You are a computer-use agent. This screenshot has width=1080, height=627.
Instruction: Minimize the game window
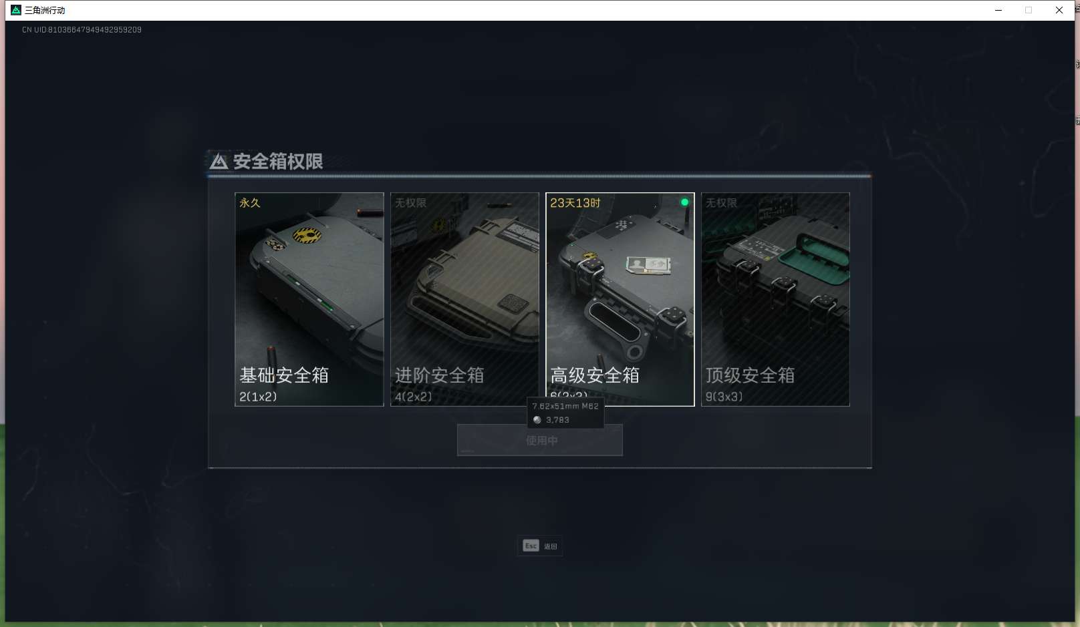(x=998, y=10)
